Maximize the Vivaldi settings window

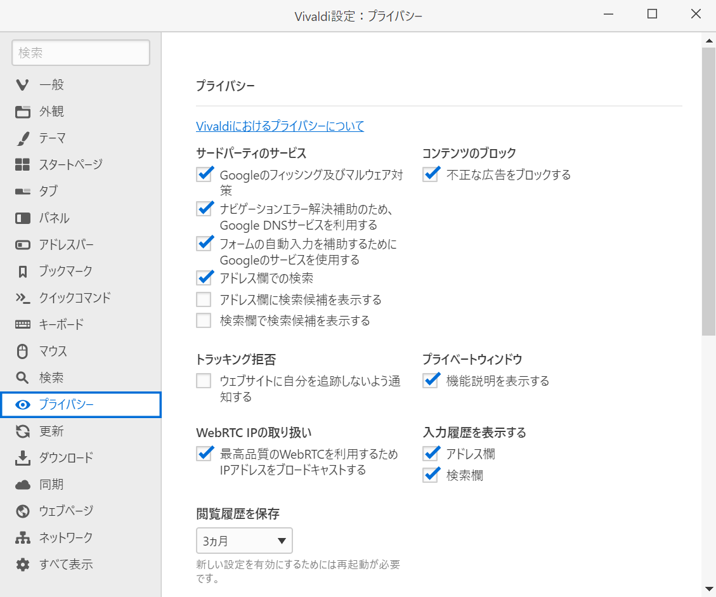click(x=652, y=14)
